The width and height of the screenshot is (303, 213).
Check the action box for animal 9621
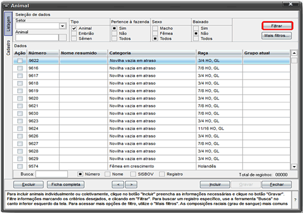pos(20,106)
